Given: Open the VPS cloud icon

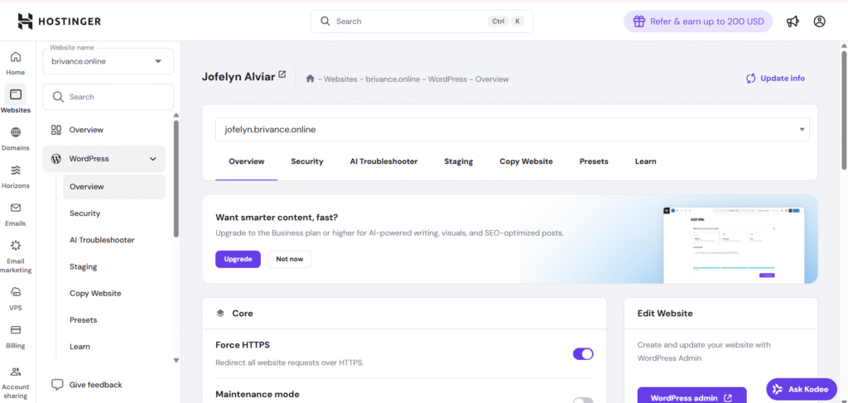Looking at the screenshot, I should [x=15, y=292].
